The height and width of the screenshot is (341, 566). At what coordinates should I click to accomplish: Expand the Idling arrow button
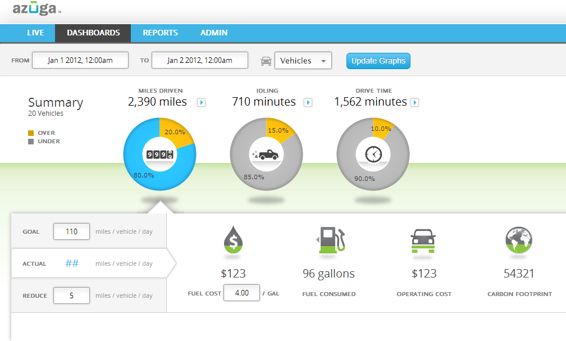[308, 103]
